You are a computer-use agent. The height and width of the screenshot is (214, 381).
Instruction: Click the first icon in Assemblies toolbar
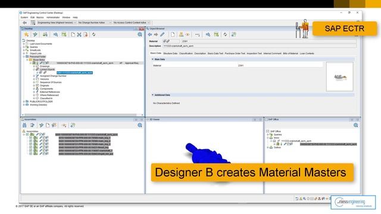(x=24, y=125)
